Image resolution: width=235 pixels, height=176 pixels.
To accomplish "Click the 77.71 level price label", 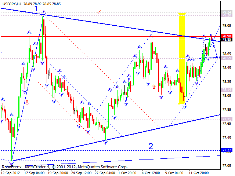I will (x=227, y=119).
